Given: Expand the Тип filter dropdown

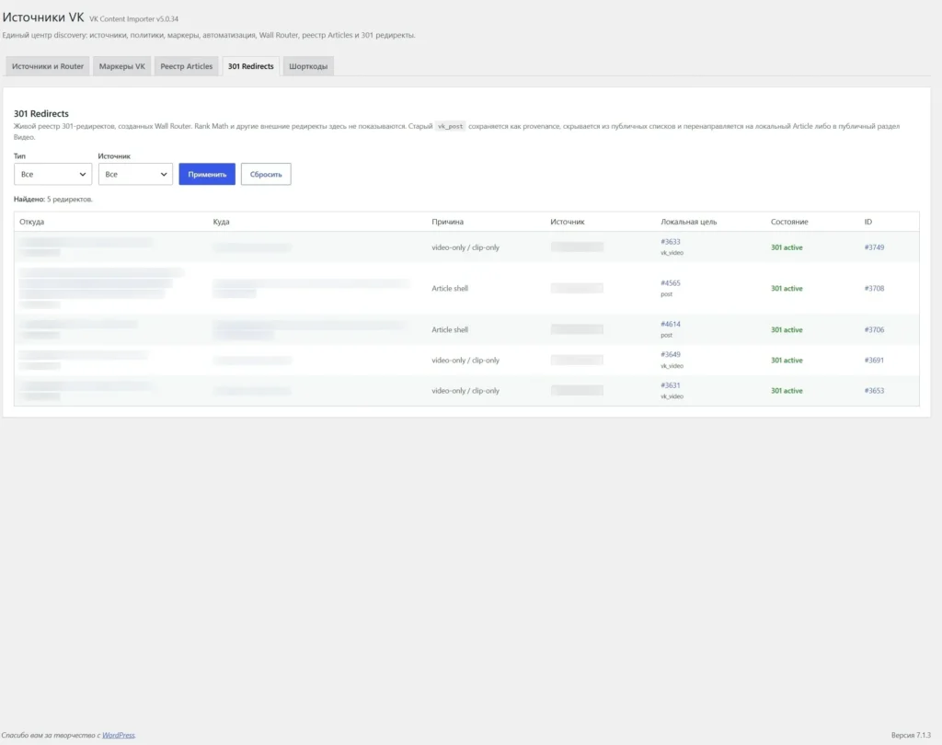Looking at the screenshot, I should 52,174.
